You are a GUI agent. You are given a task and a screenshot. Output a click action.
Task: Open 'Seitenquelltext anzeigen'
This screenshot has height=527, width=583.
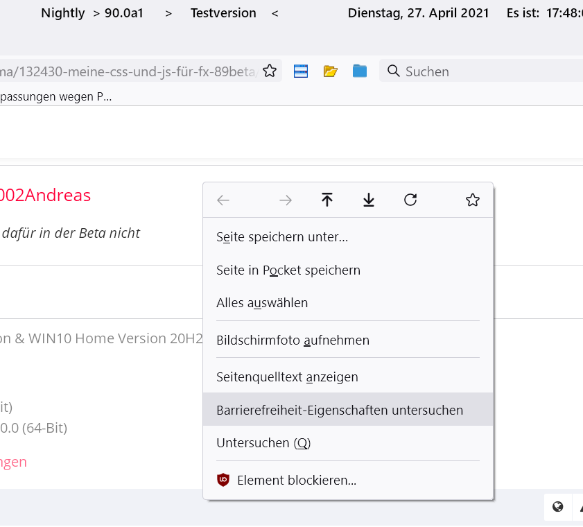pyautogui.click(x=287, y=377)
